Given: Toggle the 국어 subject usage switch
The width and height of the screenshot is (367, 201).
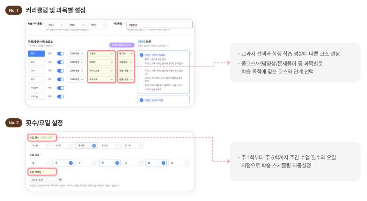Looking at the screenshot, I should point(60,53).
